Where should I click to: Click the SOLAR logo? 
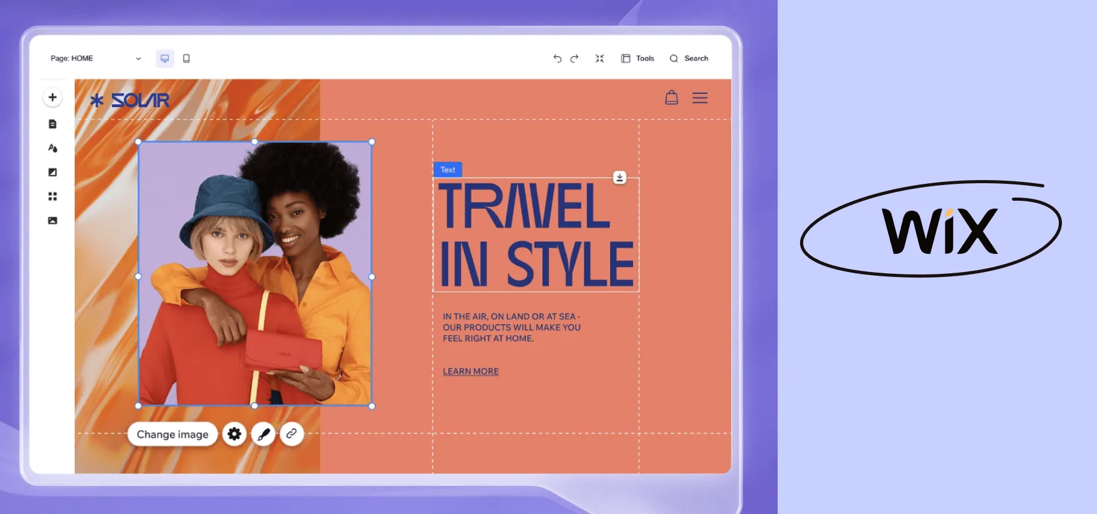point(130,100)
